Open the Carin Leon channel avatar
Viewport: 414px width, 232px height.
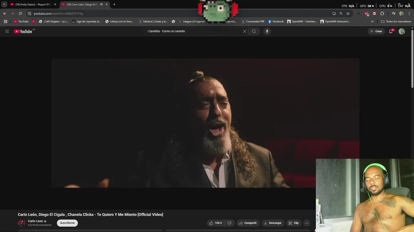pos(22,223)
